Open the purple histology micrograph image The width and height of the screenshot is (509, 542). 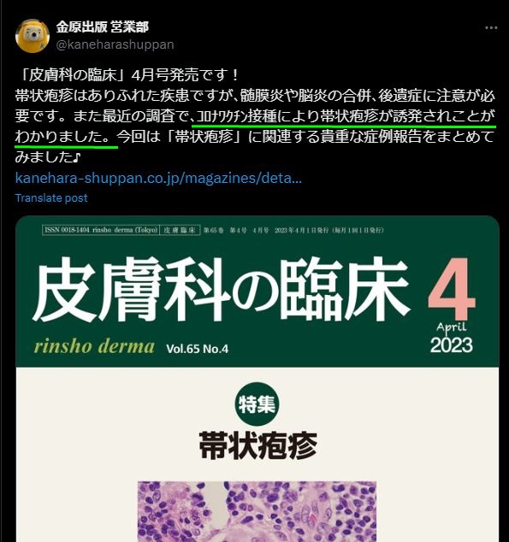257,511
